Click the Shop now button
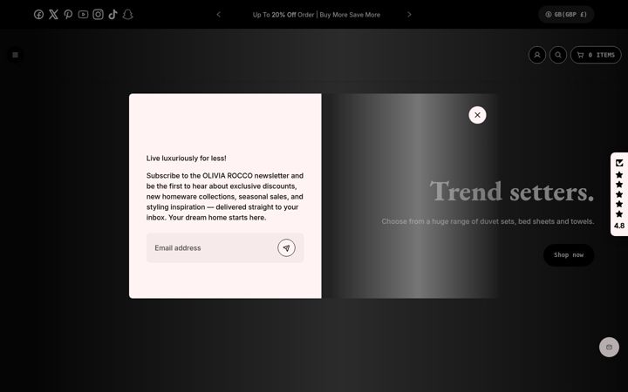The width and height of the screenshot is (628, 392). point(569,254)
